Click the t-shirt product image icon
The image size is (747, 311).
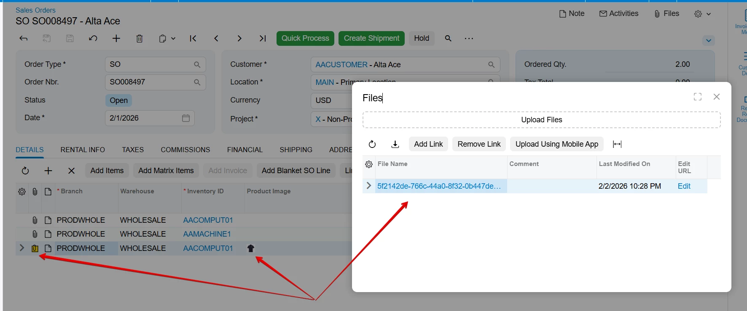click(x=251, y=248)
